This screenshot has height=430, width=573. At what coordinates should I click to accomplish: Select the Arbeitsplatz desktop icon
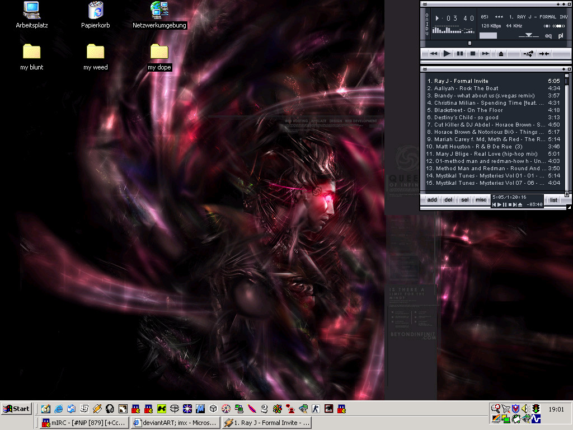pos(32,15)
